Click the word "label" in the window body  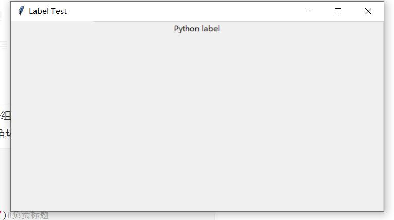pyautogui.click(x=210, y=29)
